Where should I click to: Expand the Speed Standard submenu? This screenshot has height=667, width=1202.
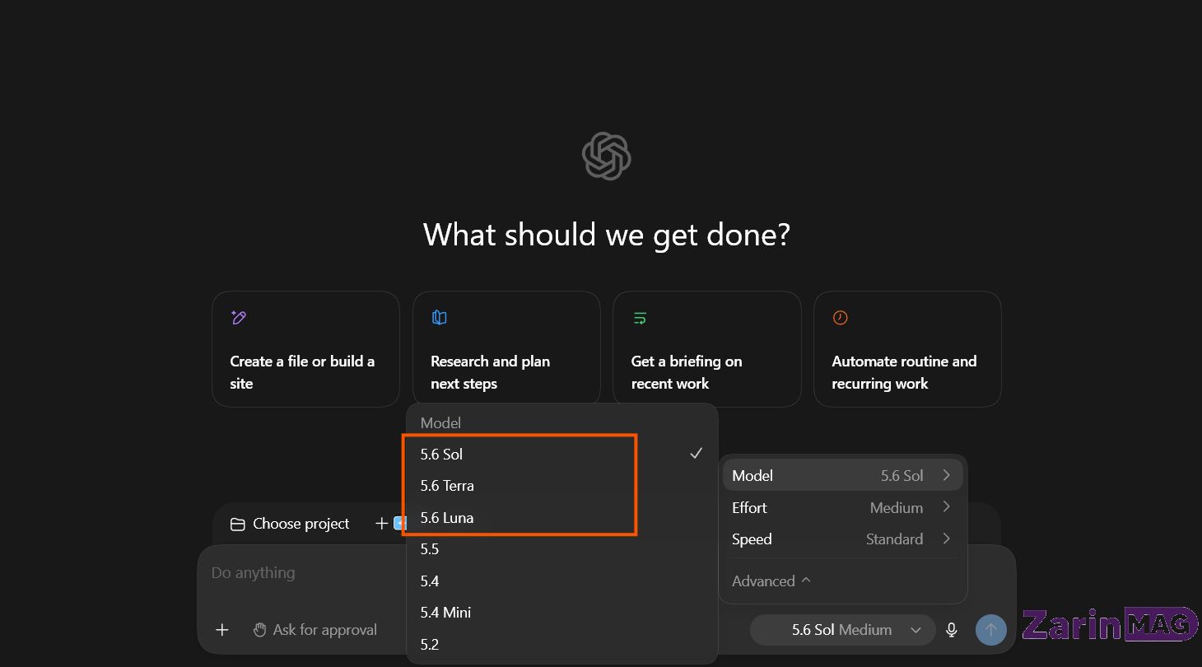[x=842, y=539]
